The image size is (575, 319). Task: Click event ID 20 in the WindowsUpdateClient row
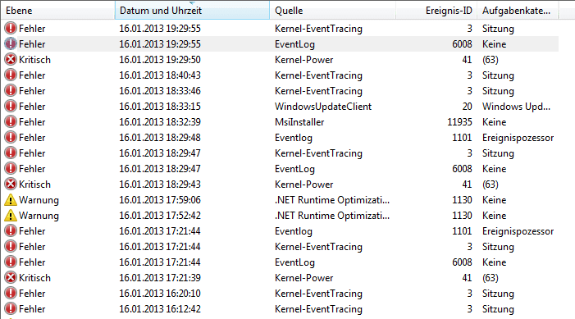467,107
